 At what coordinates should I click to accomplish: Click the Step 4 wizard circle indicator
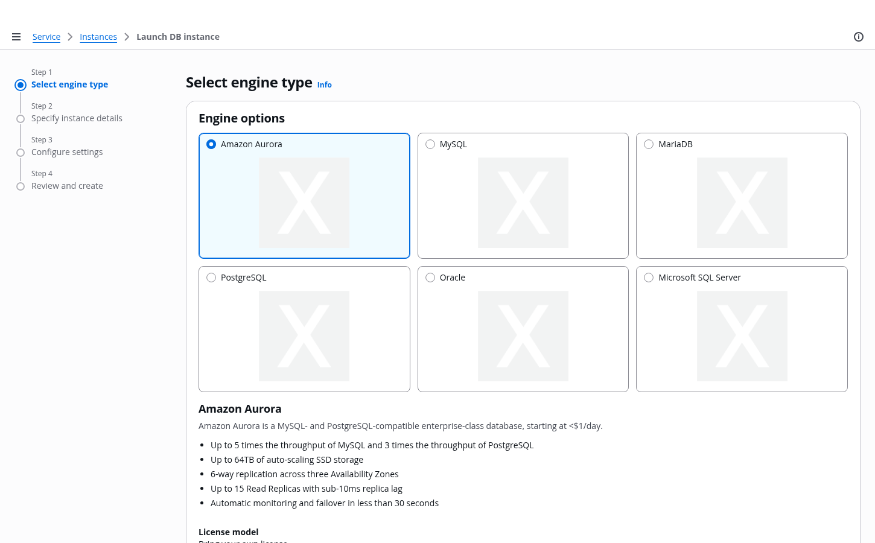21,186
